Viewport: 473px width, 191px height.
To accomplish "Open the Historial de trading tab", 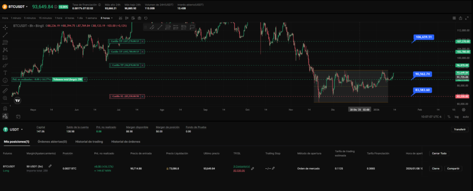I will [x=89, y=142].
